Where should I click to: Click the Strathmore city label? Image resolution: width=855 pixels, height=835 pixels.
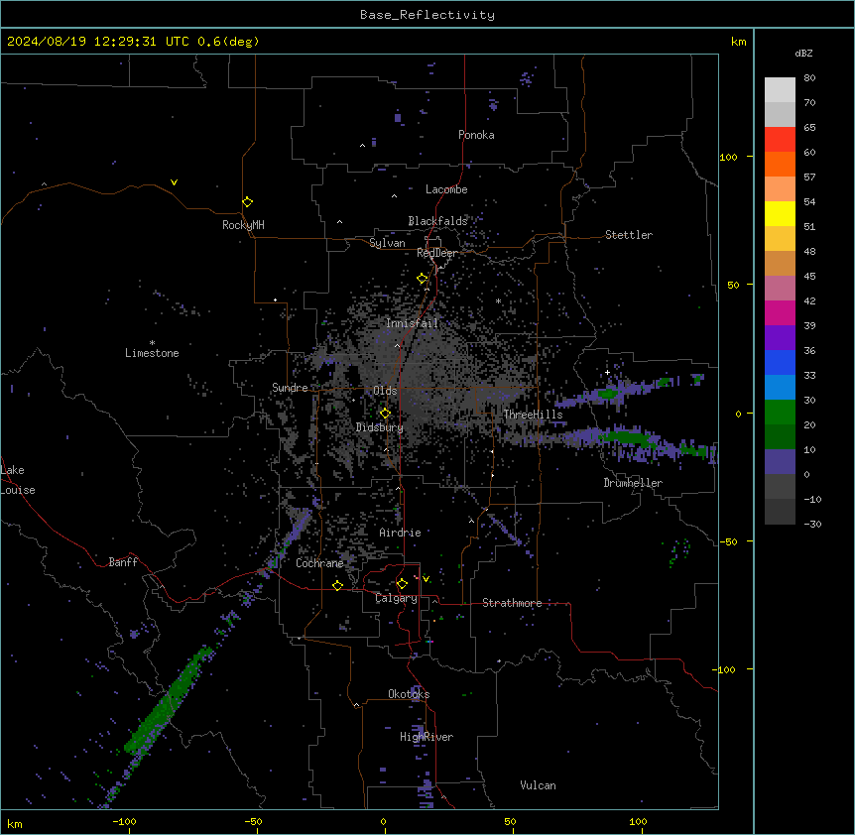point(512,603)
